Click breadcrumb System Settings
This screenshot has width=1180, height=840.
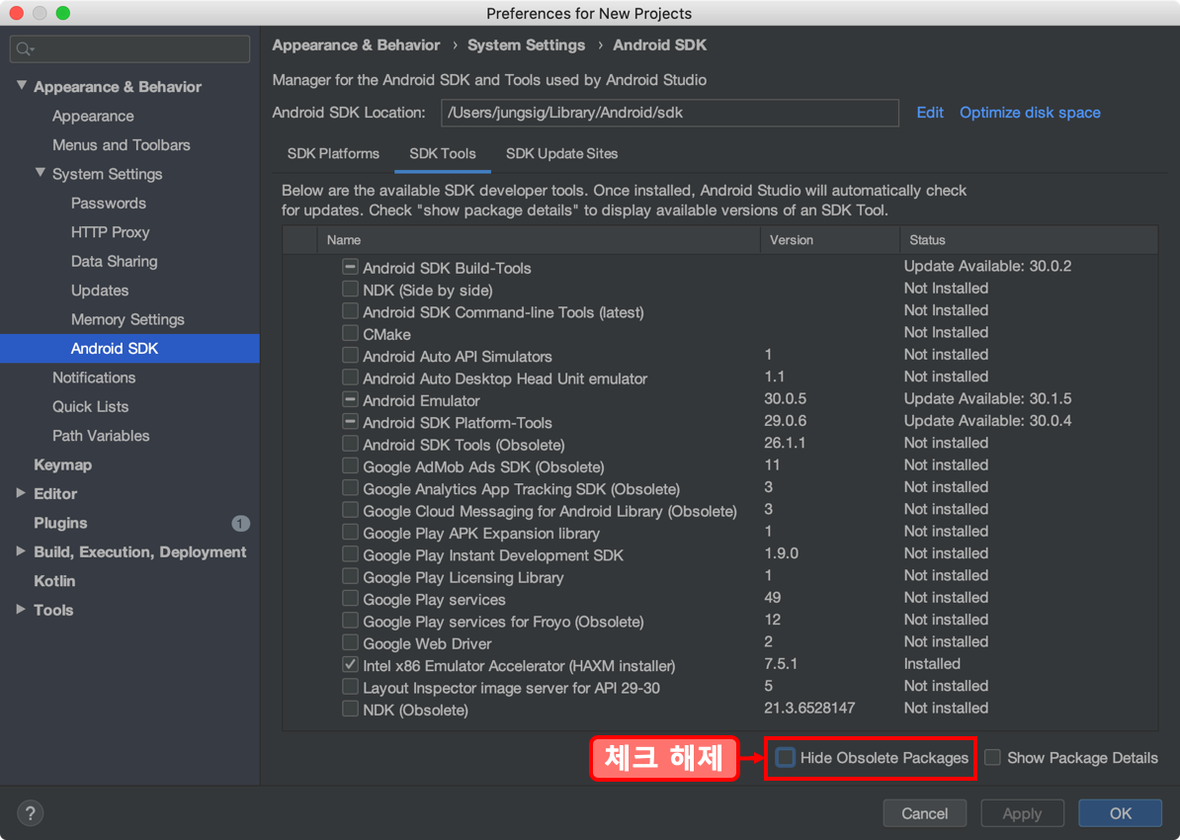[526, 45]
